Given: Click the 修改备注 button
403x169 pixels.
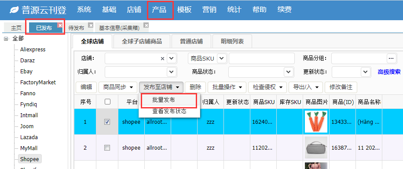Looking at the screenshot, I should (341, 87).
